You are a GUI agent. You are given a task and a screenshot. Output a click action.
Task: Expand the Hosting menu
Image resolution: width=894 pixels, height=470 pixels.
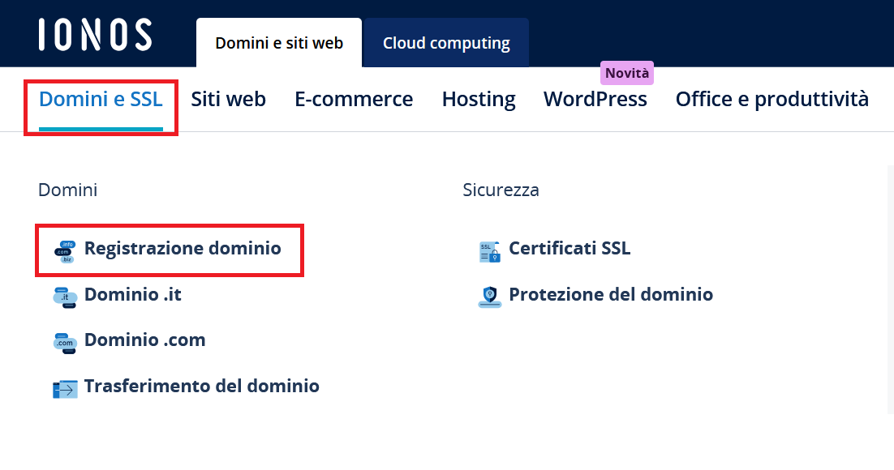coord(479,100)
